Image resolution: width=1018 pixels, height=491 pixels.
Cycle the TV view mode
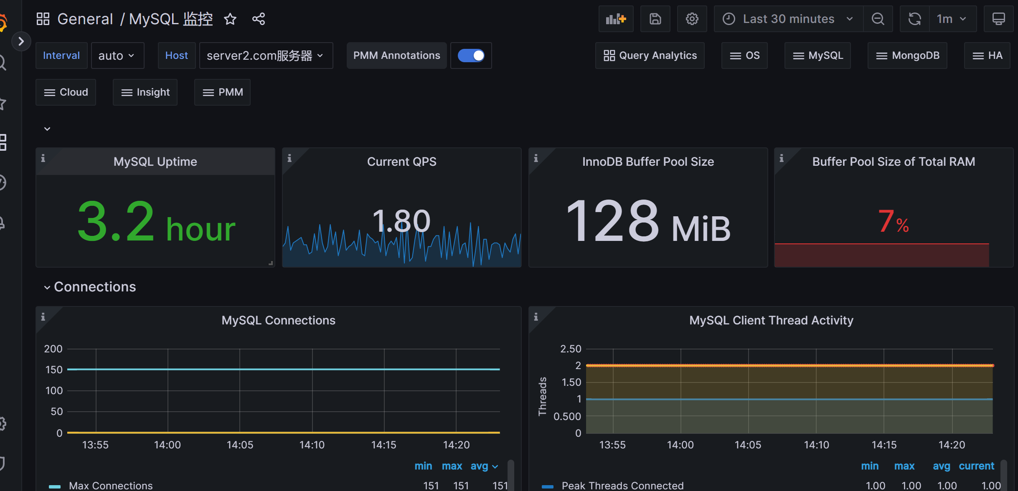pyautogui.click(x=998, y=19)
